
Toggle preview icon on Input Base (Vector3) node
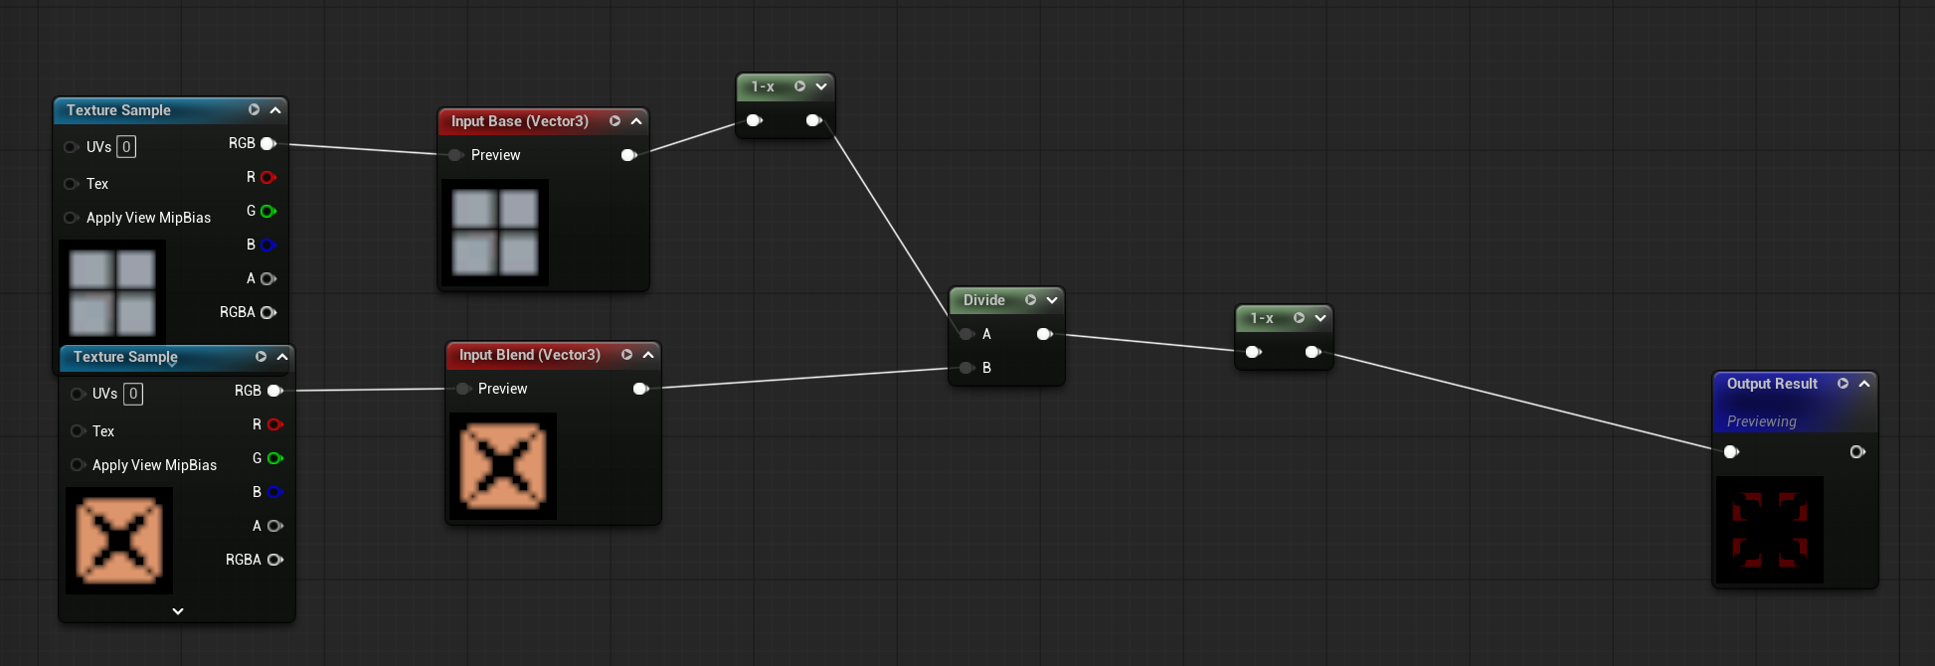[615, 121]
